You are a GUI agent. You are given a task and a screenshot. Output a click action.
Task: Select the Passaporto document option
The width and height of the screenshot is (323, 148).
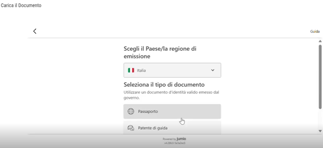pos(172,112)
